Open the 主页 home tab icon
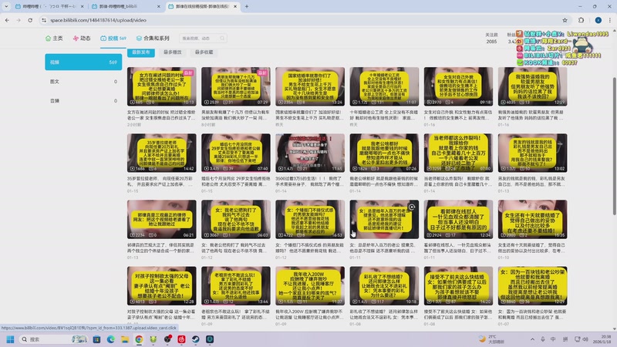Viewport: 617px width, 347px height. 48,38
